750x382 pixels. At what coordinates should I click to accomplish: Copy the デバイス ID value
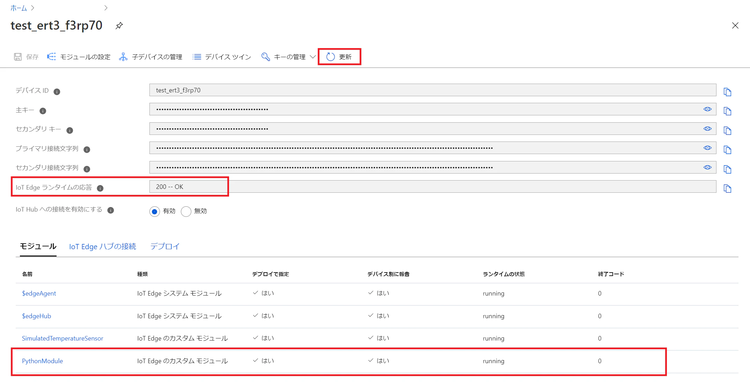[x=727, y=92]
